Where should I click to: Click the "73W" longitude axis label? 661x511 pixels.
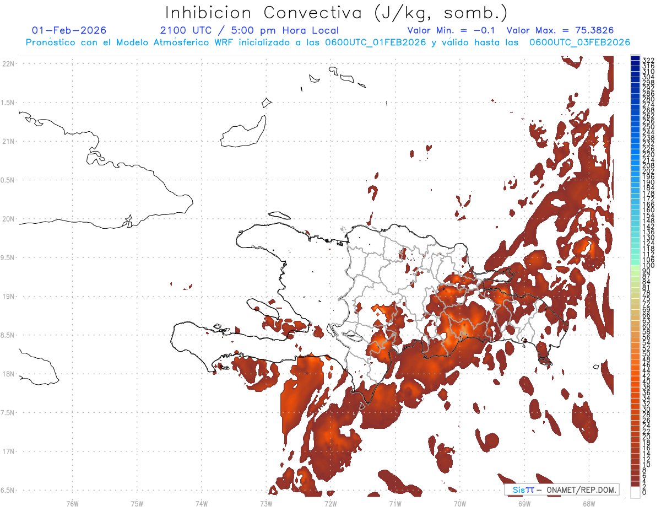(x=266, y=503)
